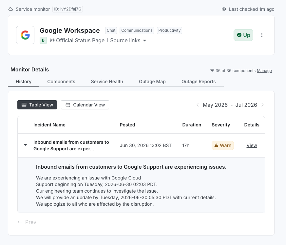
Task: Click Manage components link
Action: 264,71
